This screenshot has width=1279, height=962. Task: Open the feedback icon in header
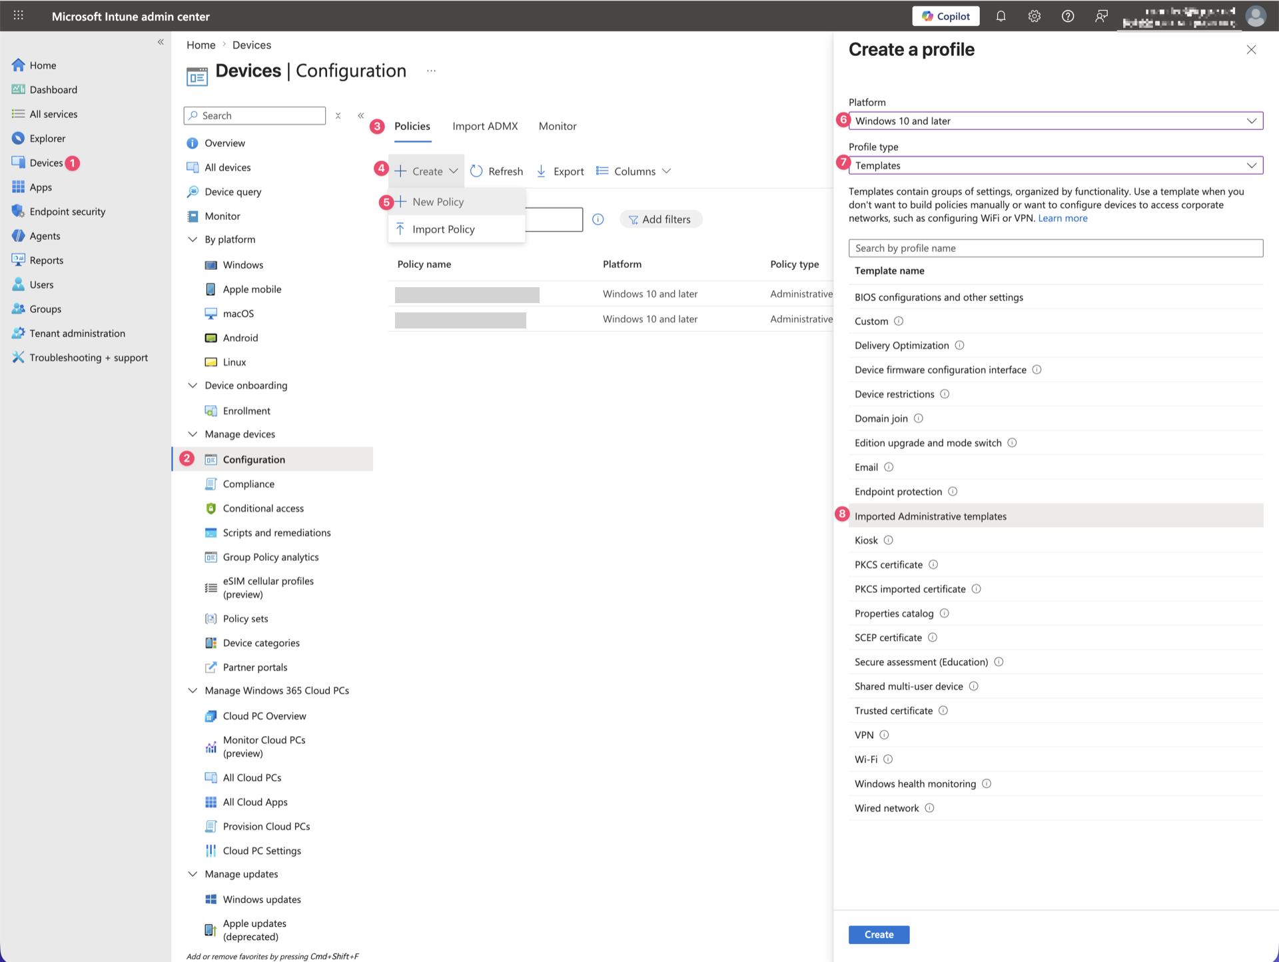1101,16
